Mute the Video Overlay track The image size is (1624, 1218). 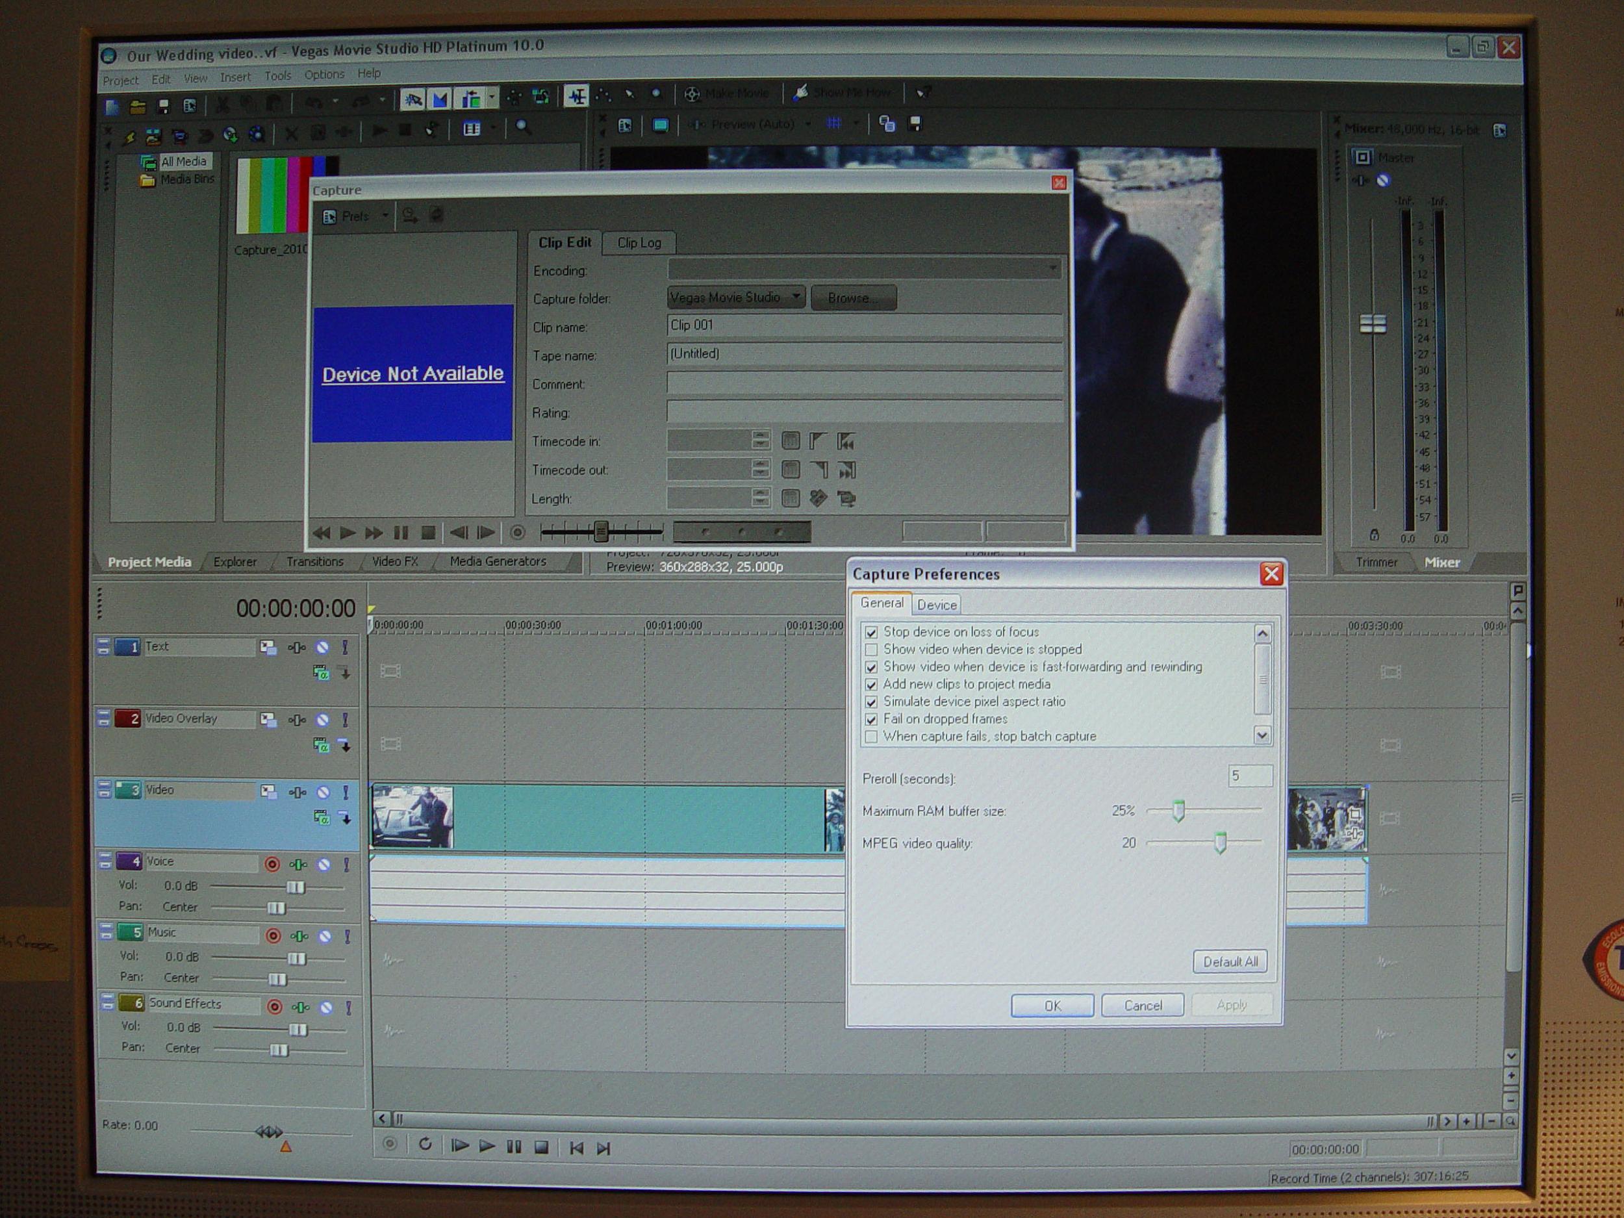coord(322,720)
